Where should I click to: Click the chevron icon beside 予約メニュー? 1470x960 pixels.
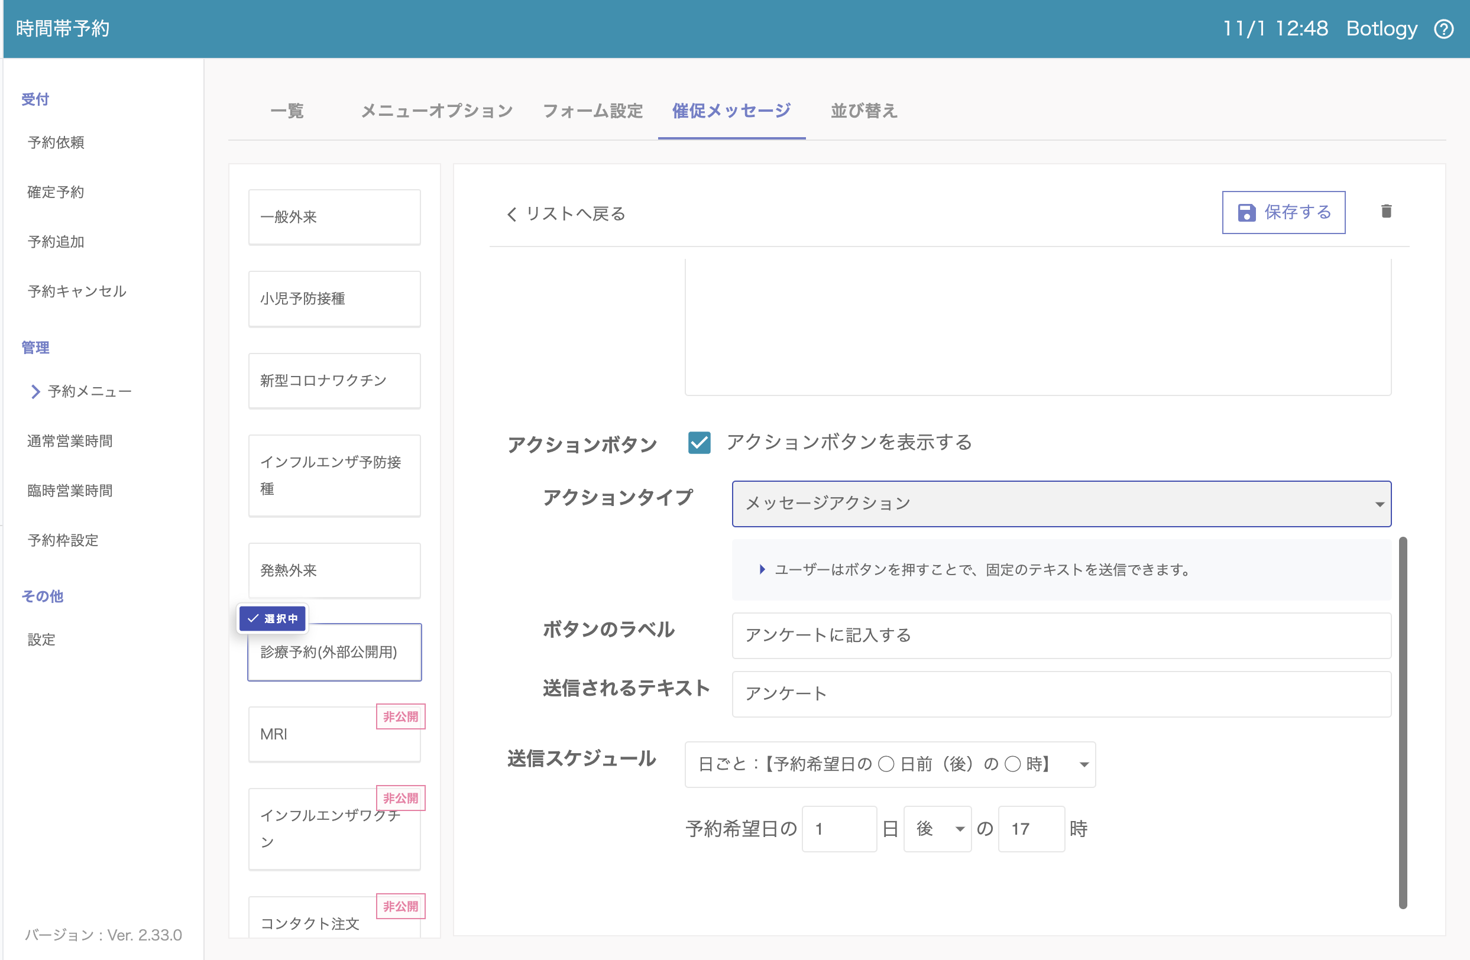pyautogui.click(x=35, y=391)
